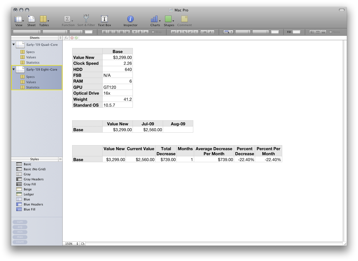Viewport: 358px width, 261px height.
Task: Open the Fill color well
Action: [296, 32]
